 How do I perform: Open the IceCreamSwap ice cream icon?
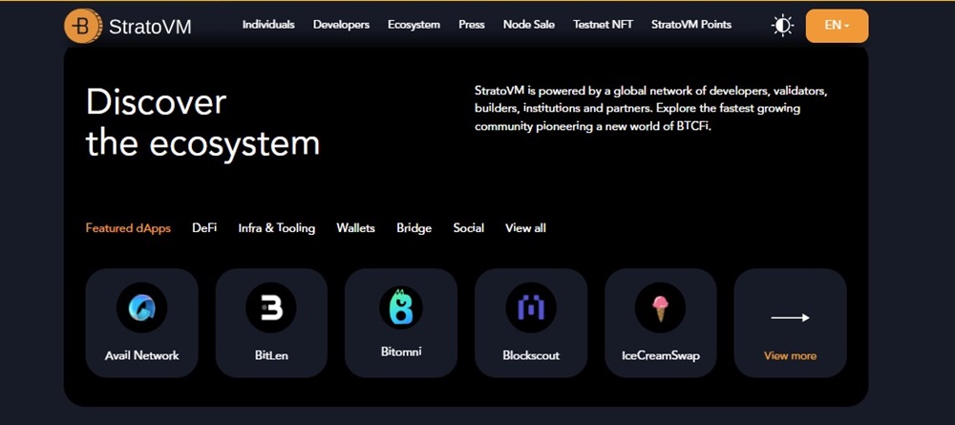click(660, 308)
